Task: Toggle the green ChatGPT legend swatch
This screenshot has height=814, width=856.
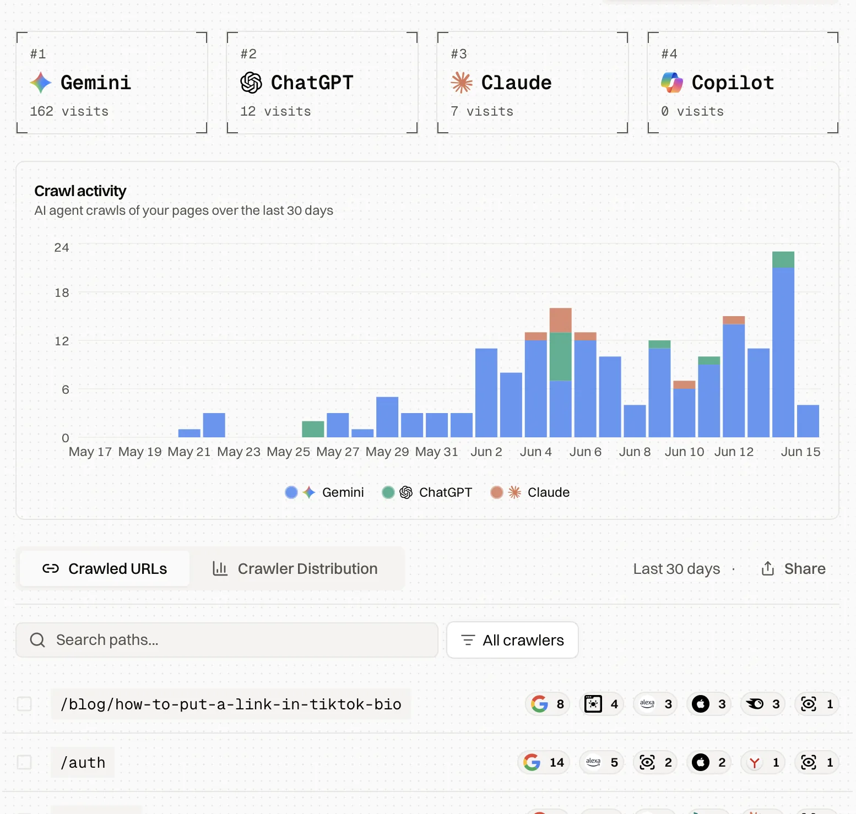Action: click(x=388, y=492)
